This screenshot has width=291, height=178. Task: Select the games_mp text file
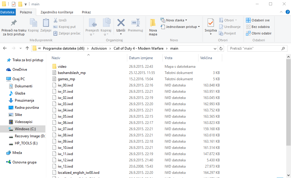(64, 79)
